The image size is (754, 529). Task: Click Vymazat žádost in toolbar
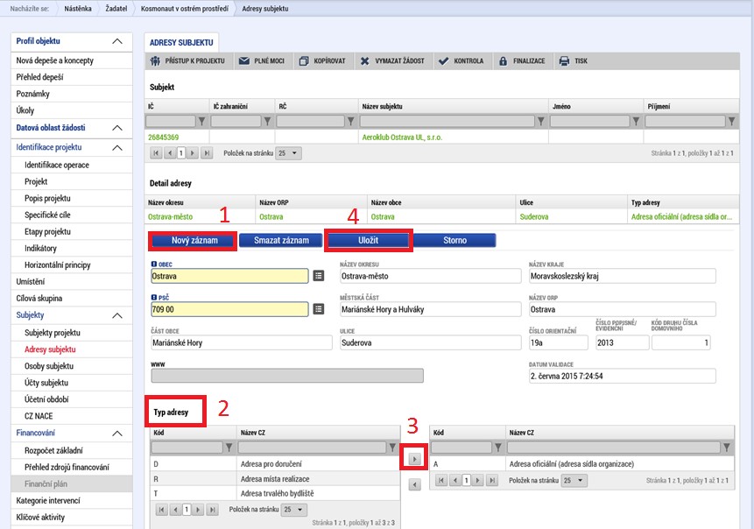point(393,61)
